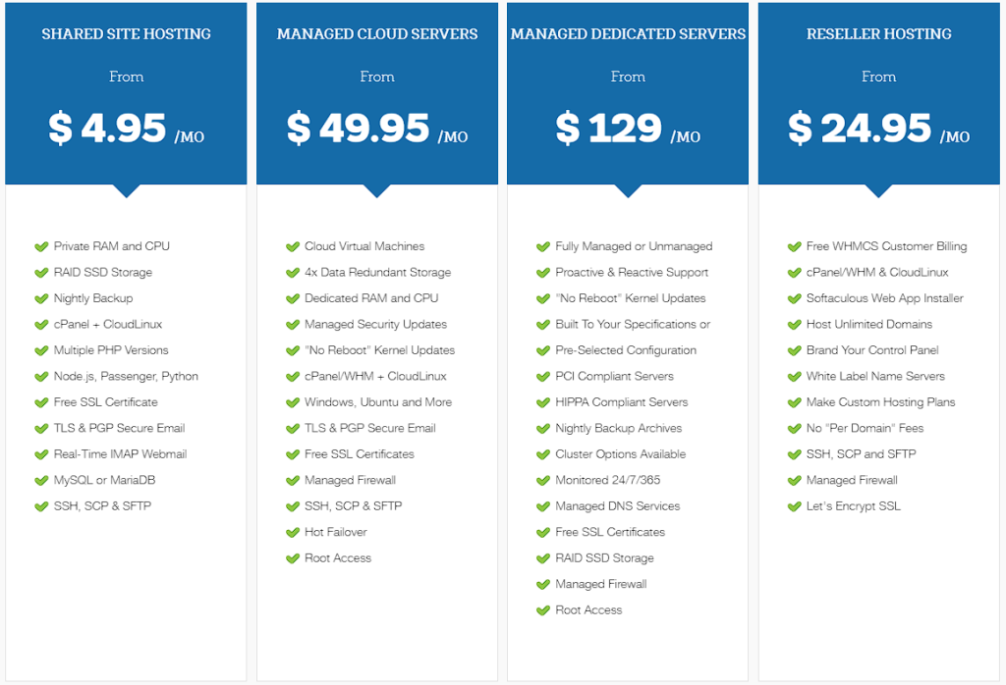Image resolution: width=1006 pixels, height=685 pixels.
Task: Click the Softaculous Web App Installer feature
Action: [884, 298]
